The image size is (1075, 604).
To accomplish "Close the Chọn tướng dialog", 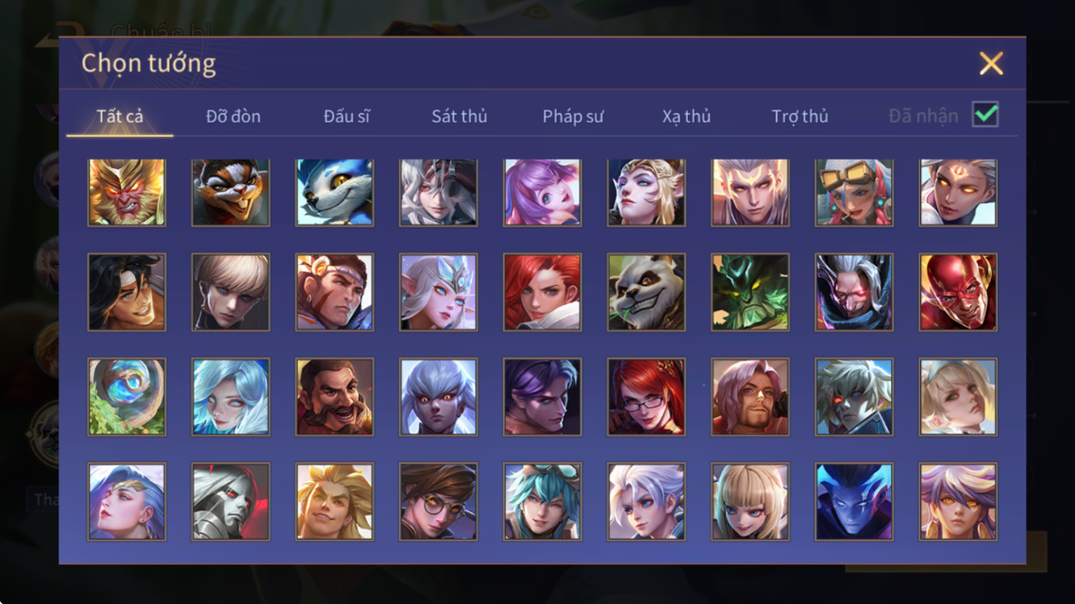I will pos(991,64).
